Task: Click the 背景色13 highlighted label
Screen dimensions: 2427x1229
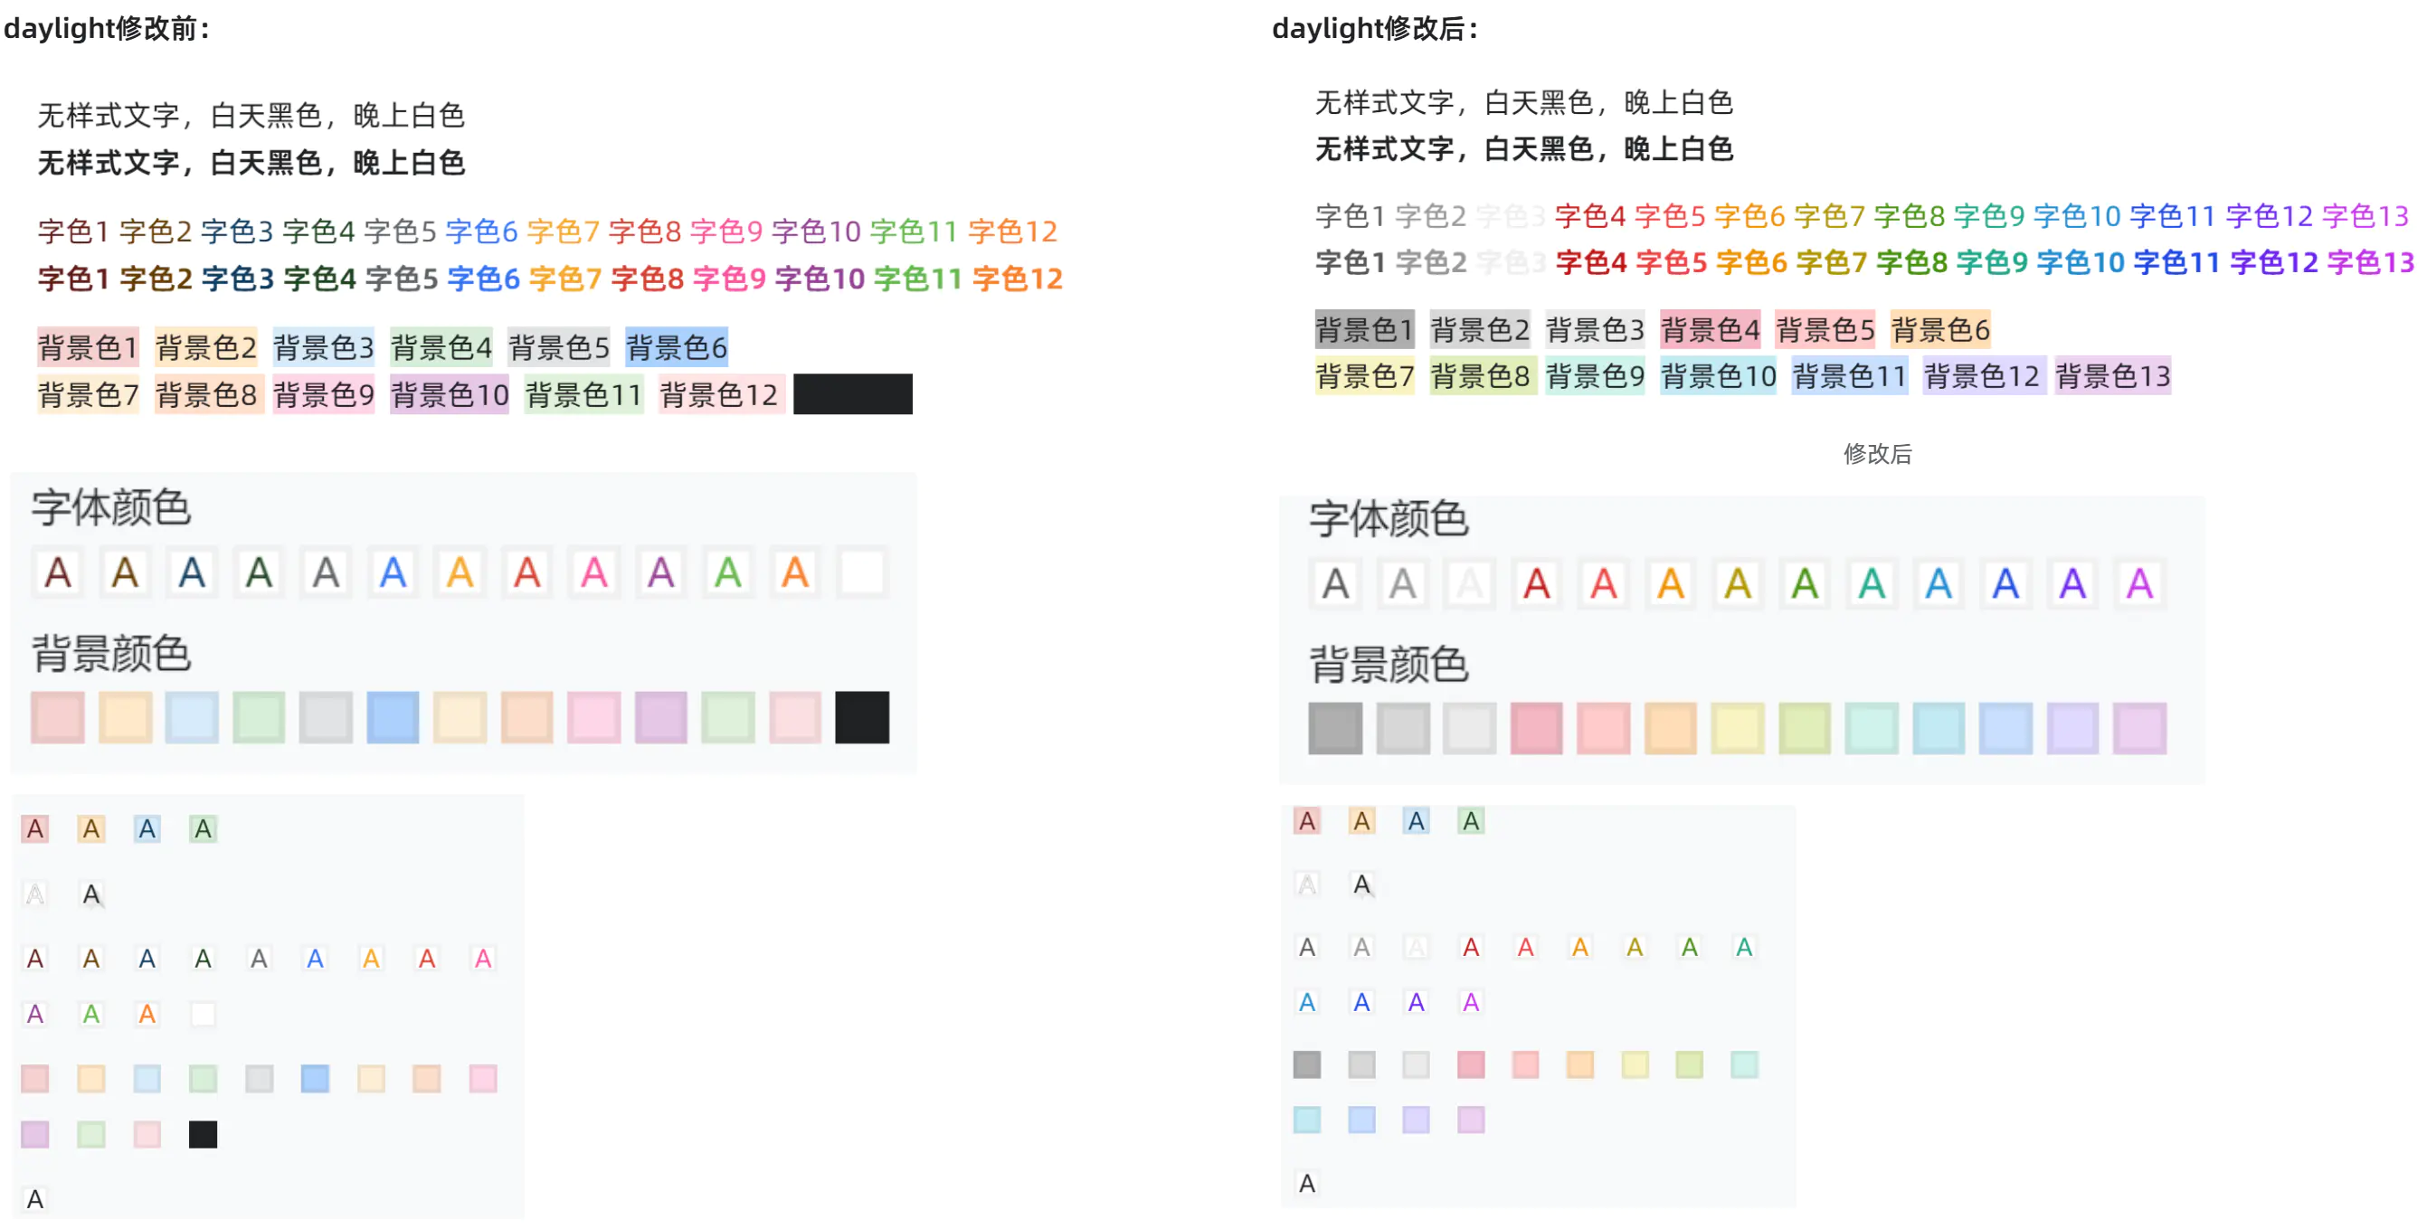Action: point(2112,376)
